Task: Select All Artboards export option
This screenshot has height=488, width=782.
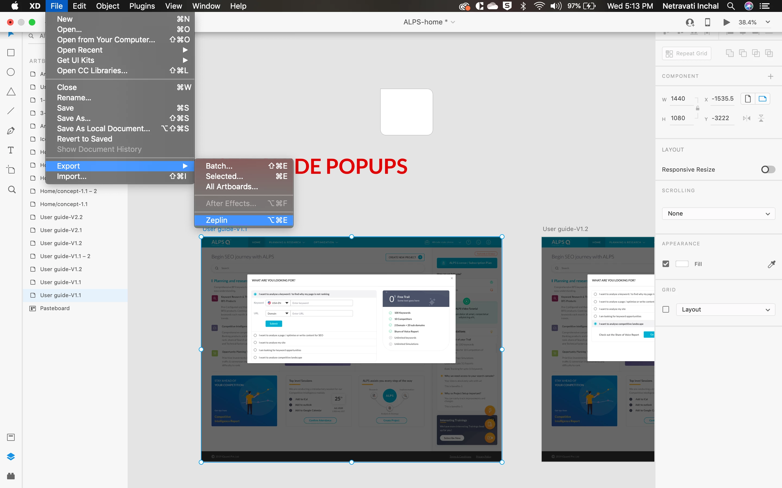Action: point(232,187)
